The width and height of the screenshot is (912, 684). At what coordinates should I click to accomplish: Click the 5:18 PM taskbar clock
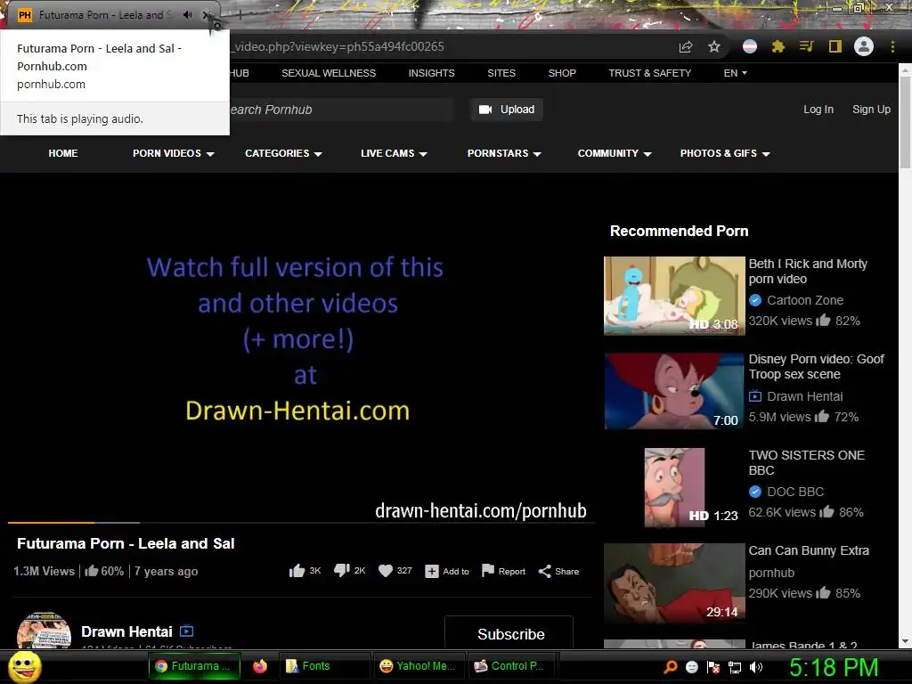834,667
